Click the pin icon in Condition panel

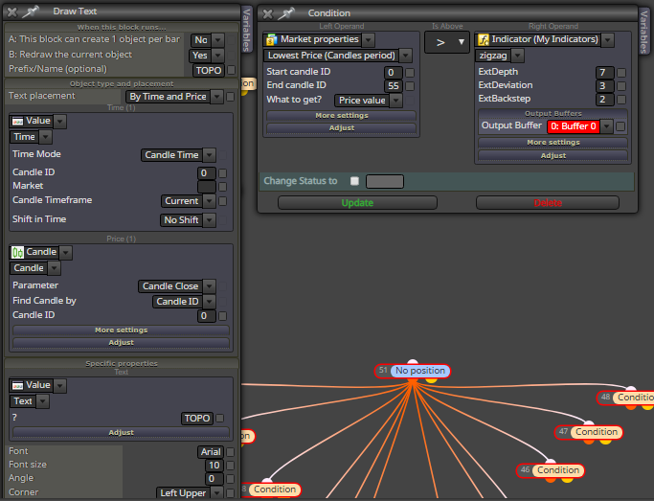(286, 13)
